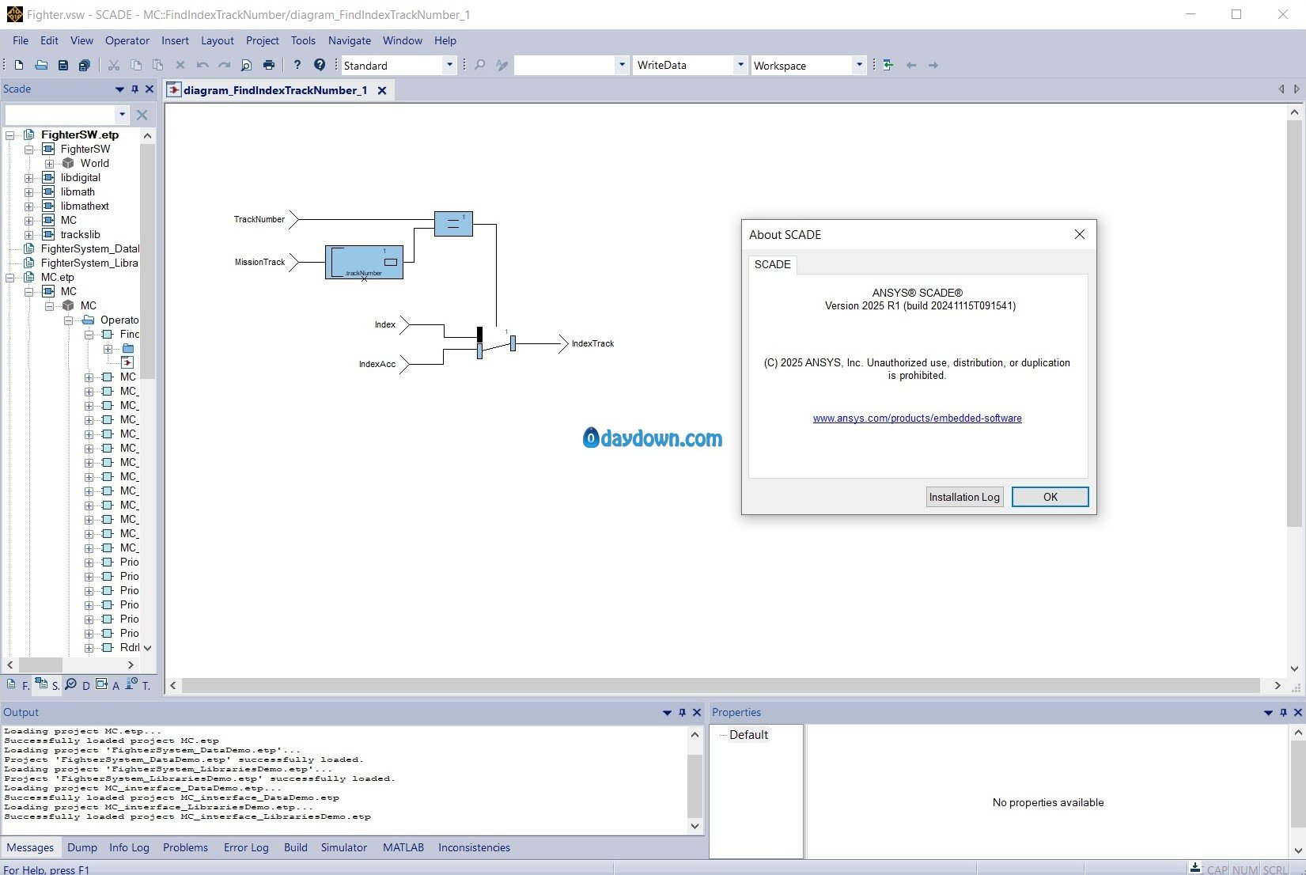Viewport: 1306px width, 875px height.
Task: Click the diagram vertical scrollbar
Action: click(x=1294, y=324)
